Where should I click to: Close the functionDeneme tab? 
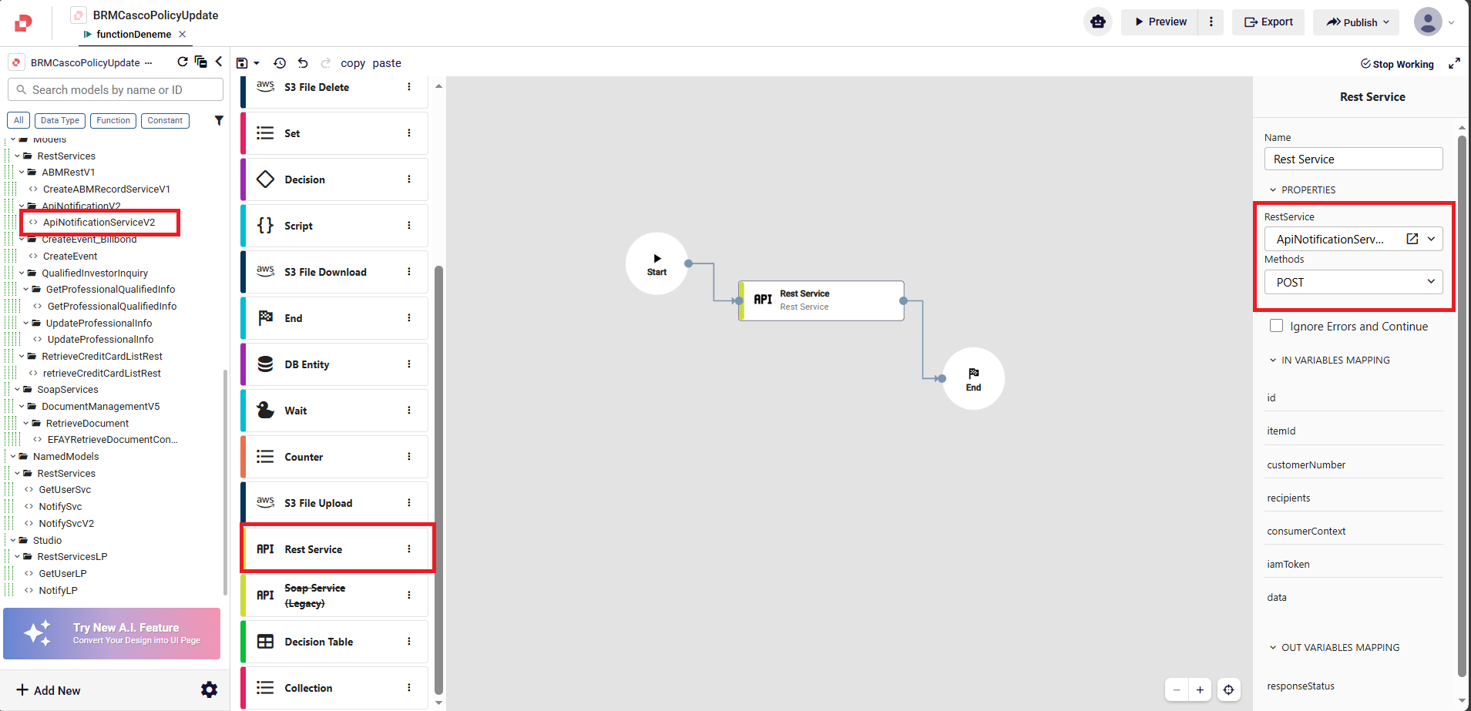(x=183, y=34)
